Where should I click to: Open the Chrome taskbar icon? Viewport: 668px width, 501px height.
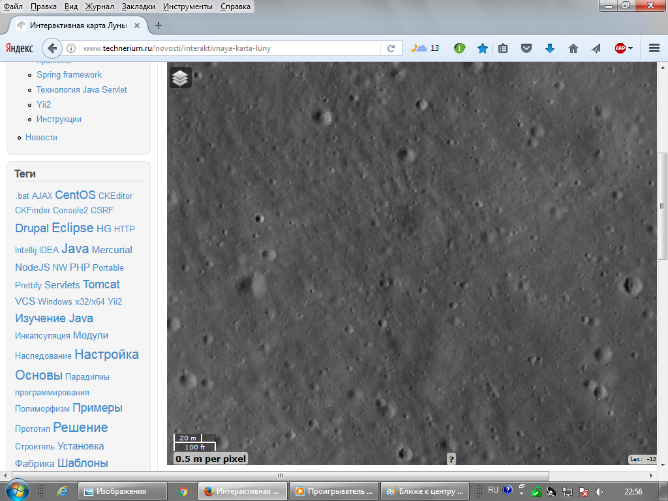[183, 491]
